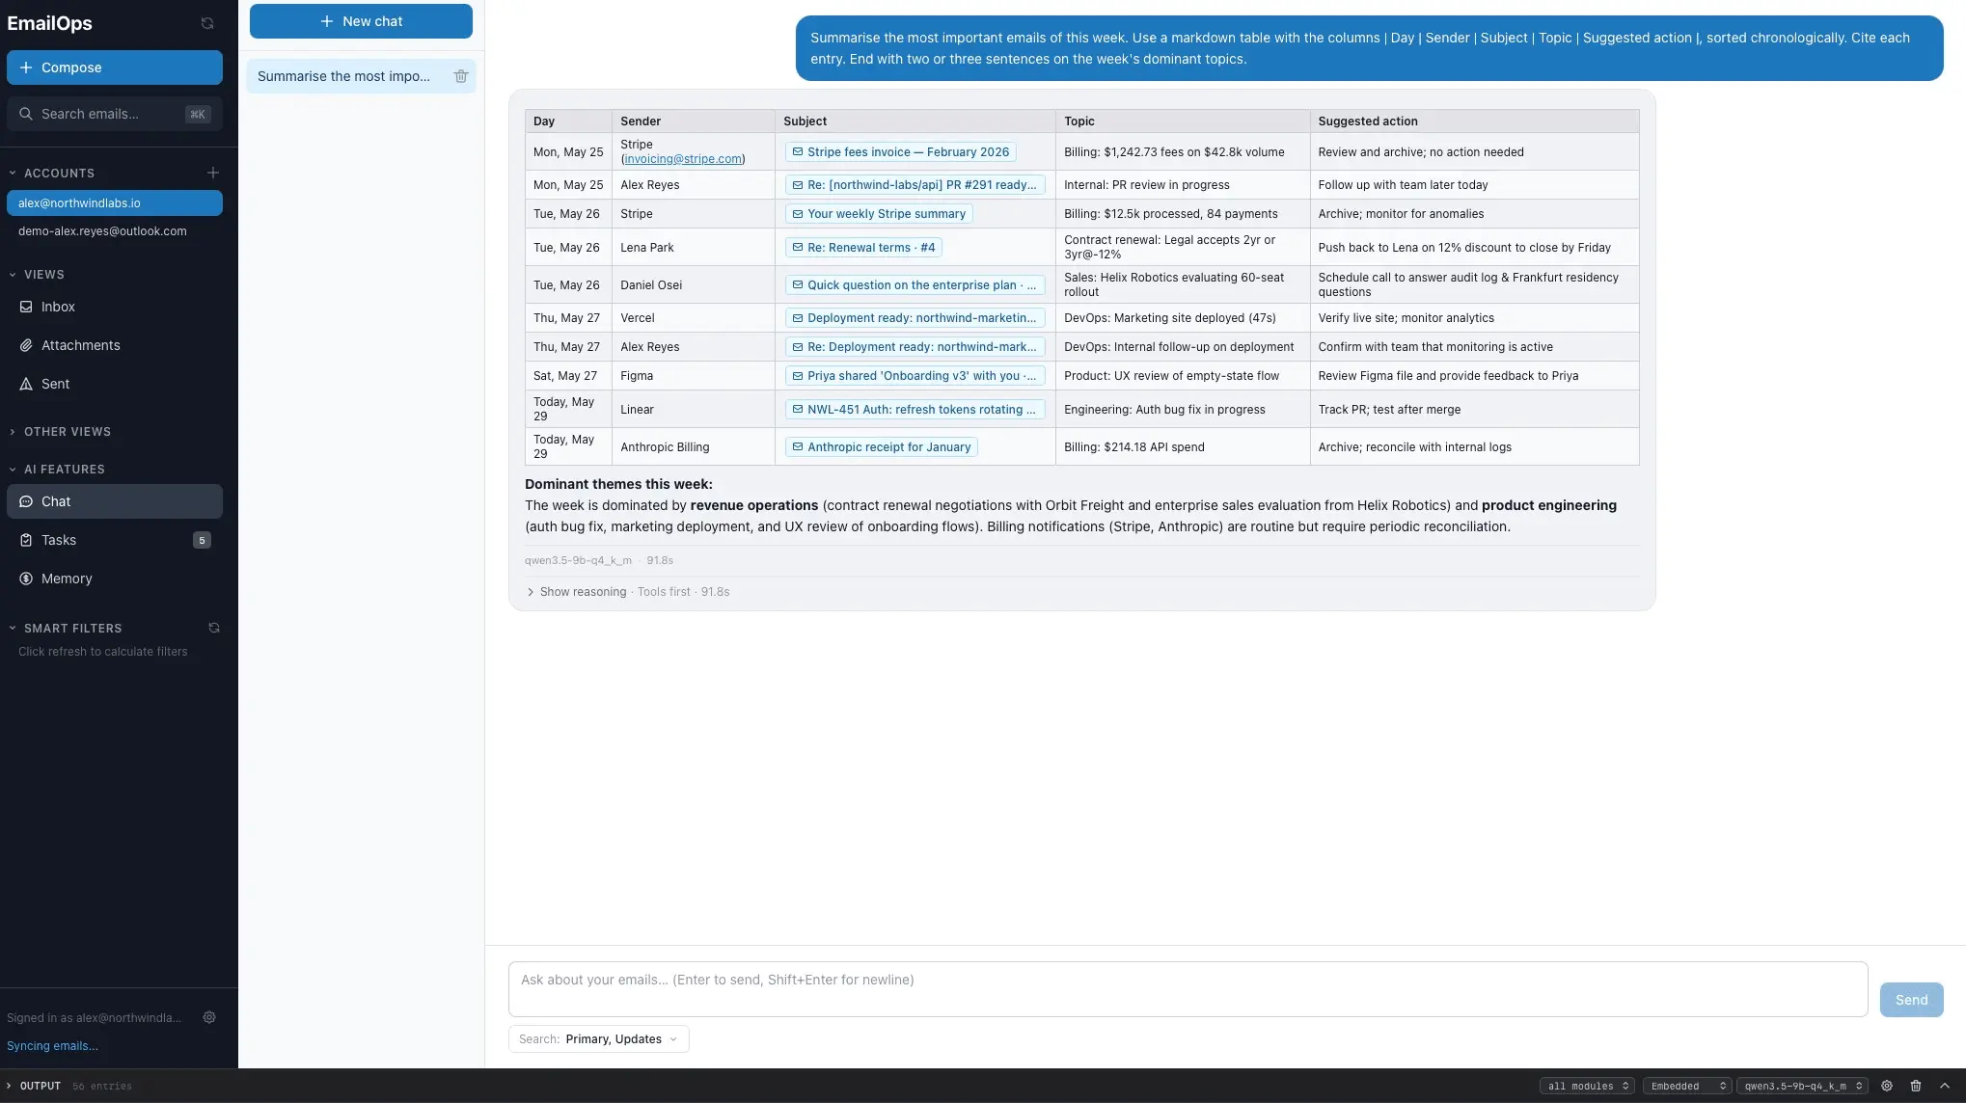Open the PR #291 ready email citation

tap(915, 185)
